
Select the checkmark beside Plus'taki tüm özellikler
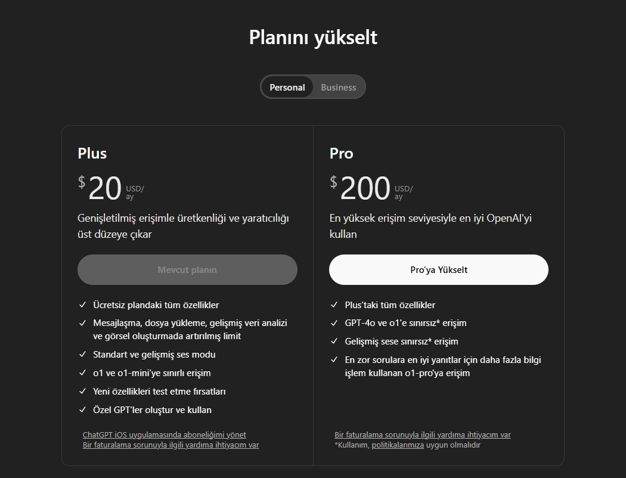[334, 305]
